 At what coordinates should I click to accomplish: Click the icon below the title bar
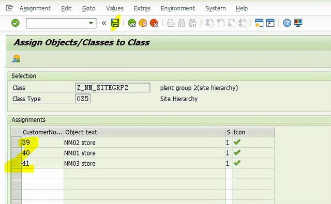click(16, 58)
